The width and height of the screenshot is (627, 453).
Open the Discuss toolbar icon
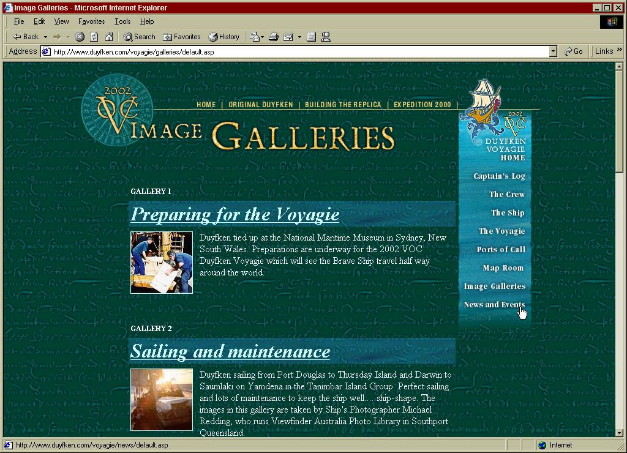pyautogui.click(x=311, y=37)
